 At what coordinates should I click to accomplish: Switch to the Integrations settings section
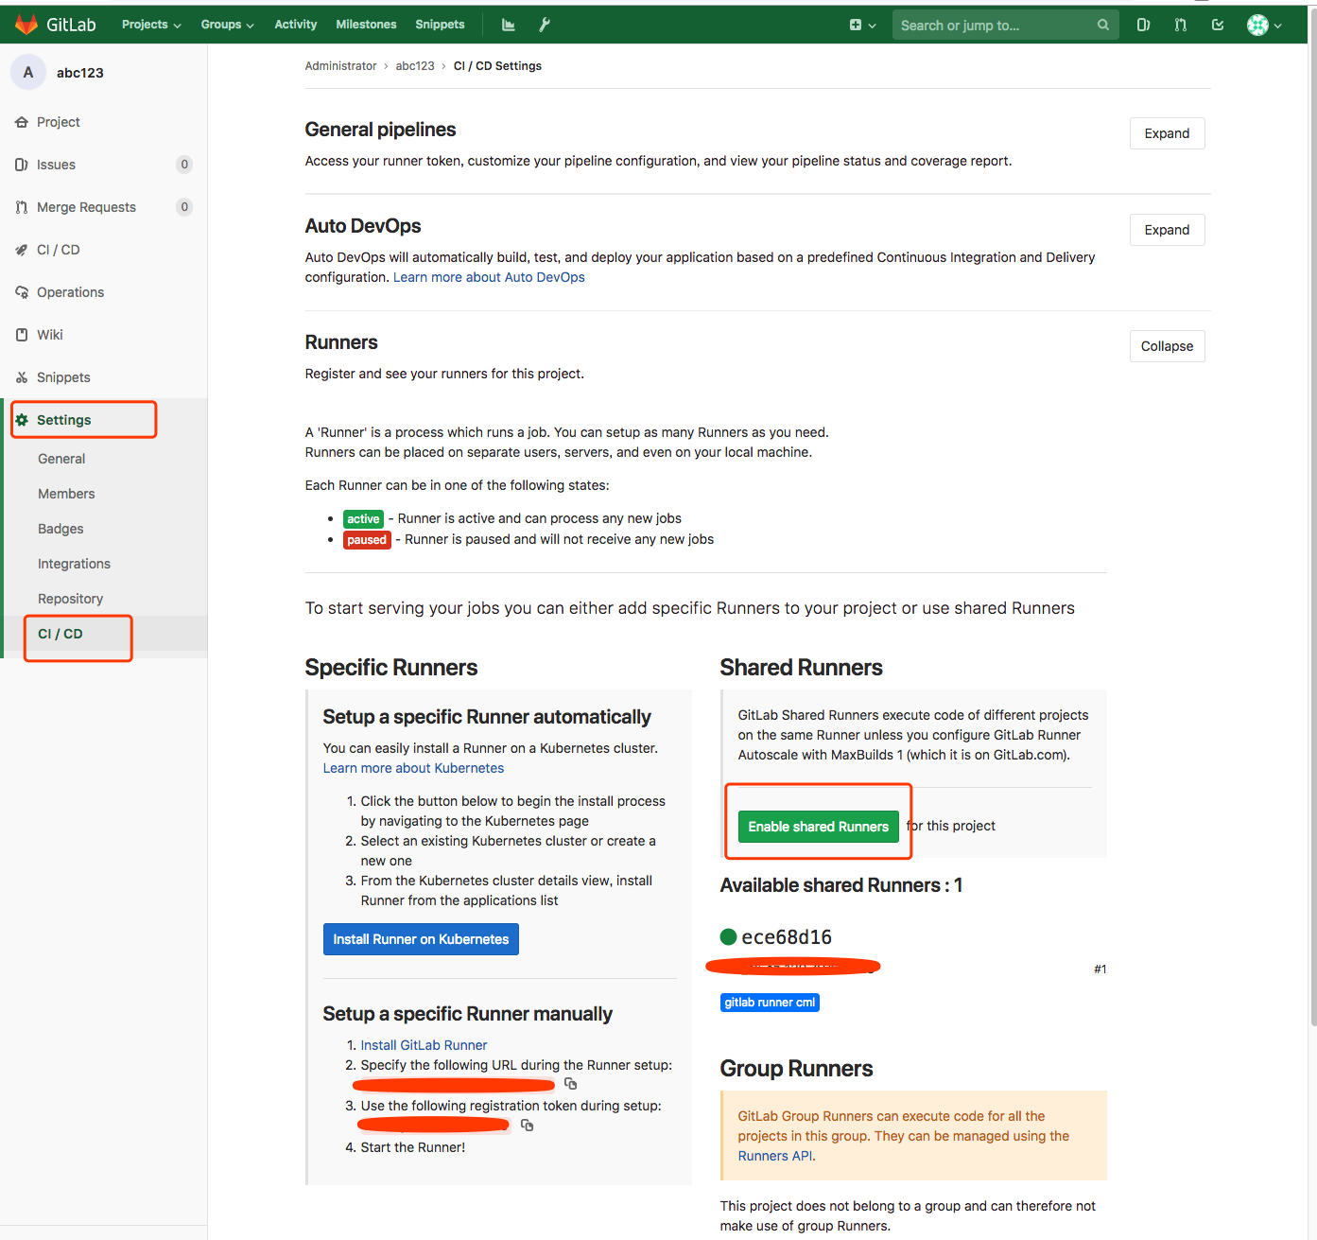[x=74, y=563]
